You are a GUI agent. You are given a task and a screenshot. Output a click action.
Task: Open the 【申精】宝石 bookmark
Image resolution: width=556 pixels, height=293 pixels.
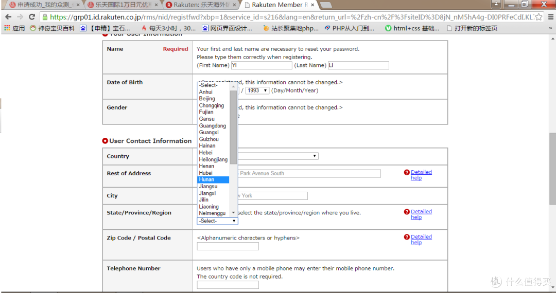pos(106,28)
